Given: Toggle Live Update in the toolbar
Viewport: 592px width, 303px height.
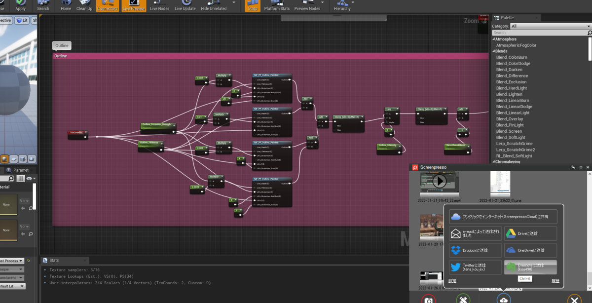Looking at the screenshot, I should [x=185, y=6].
